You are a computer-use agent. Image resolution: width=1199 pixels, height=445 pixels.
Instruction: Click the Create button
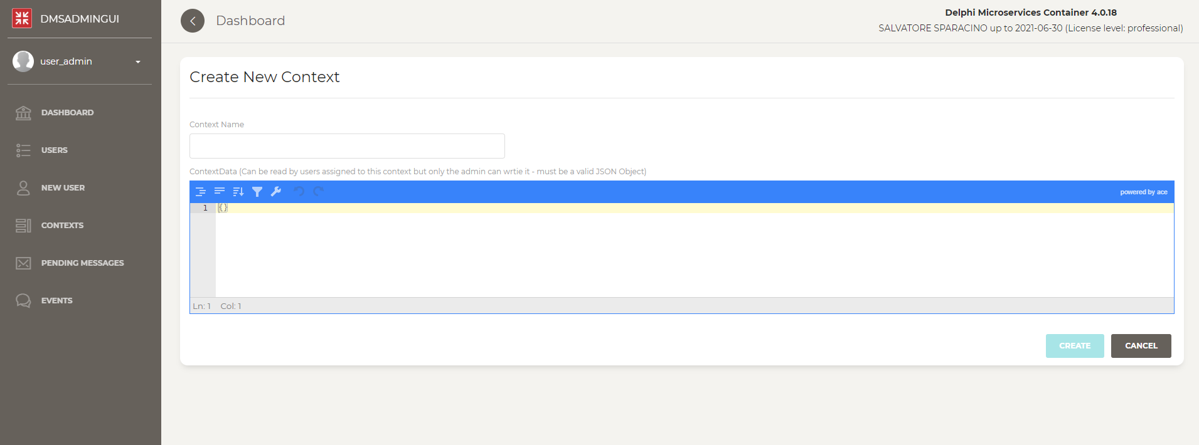point(1075,346)
